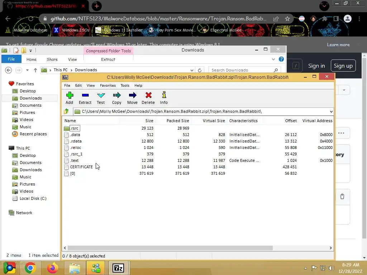Open the 7-Zip File menu

pyautogui.click(x=67, y=85)
